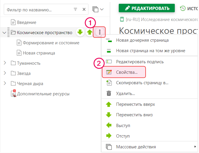The height and width of the screenshot is (153, 199).
Task: Open the bulk actions dropdown above the tree
Action: point(98,9)
